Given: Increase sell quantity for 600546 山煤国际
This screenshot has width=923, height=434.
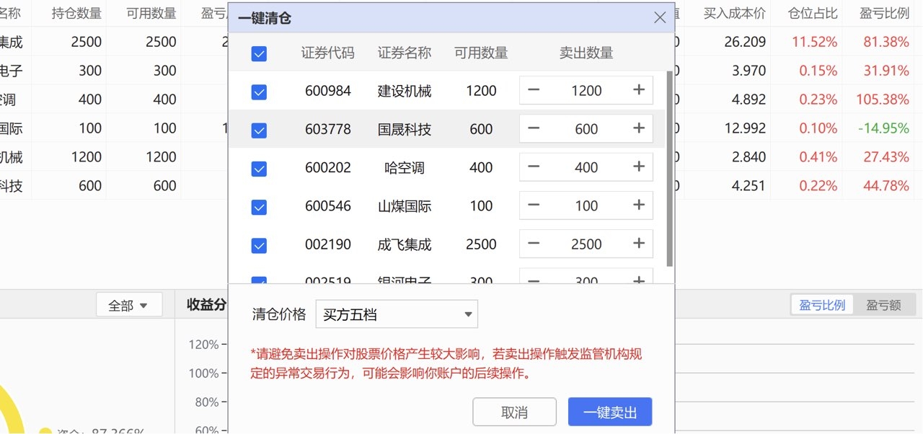Looking at the screenshot, I should tap(638, 205).
